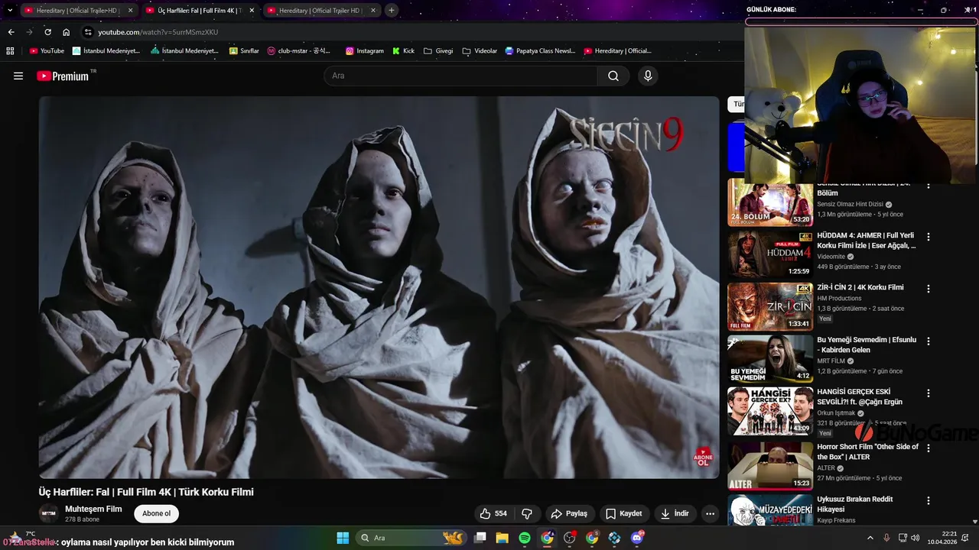Viewport: 979px width, 550px height.
Task: Open HANGİSİ GERÇEK ESKİ SEVGİLİ video title
Action: 860,396
